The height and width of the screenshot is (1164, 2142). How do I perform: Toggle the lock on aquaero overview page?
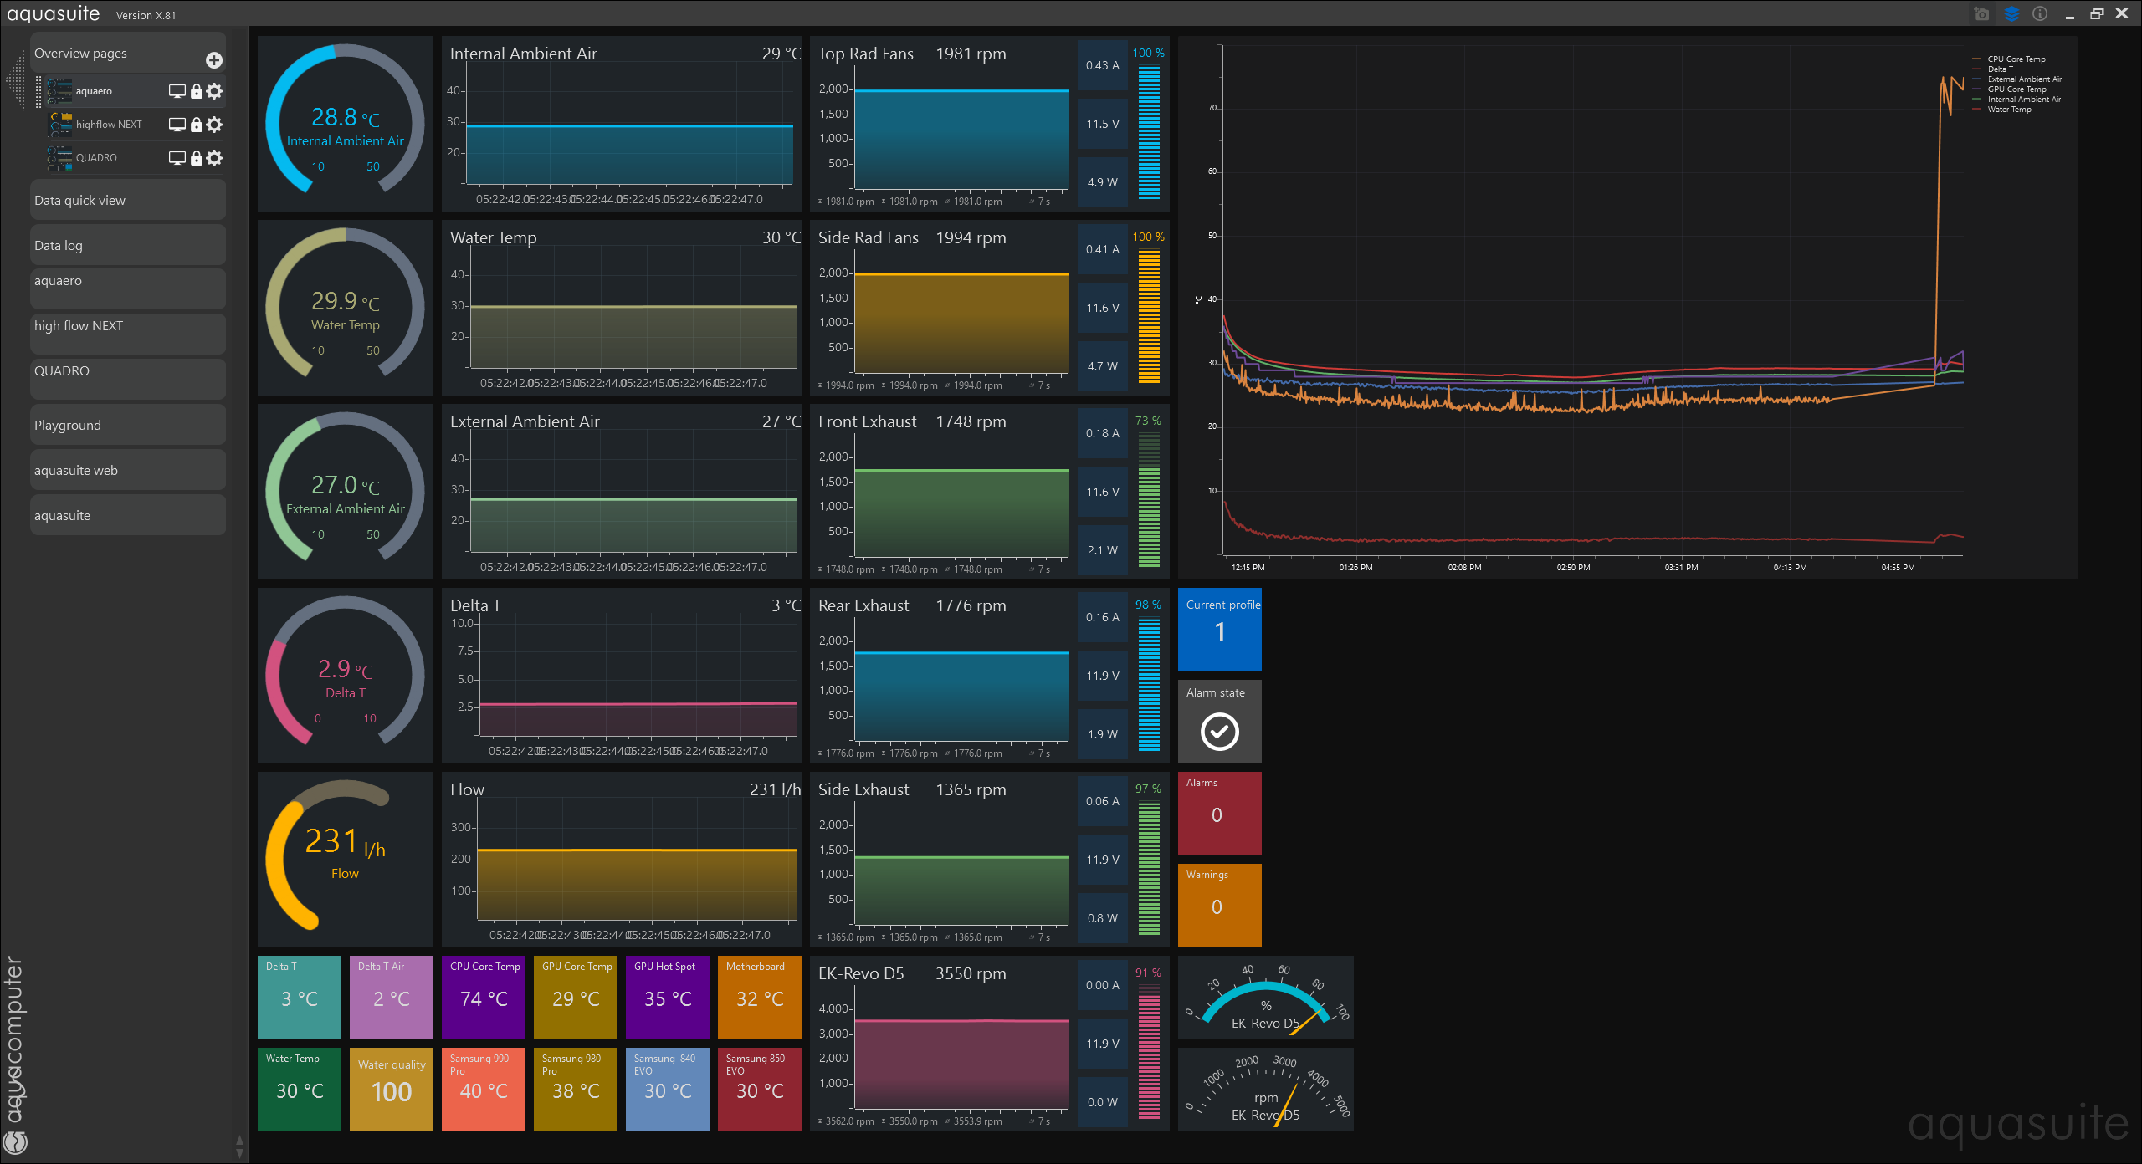197,91
